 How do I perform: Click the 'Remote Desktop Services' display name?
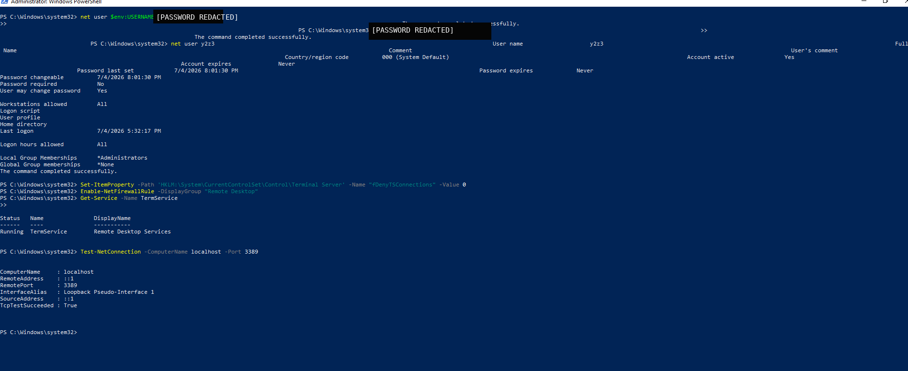coord(132,232)
